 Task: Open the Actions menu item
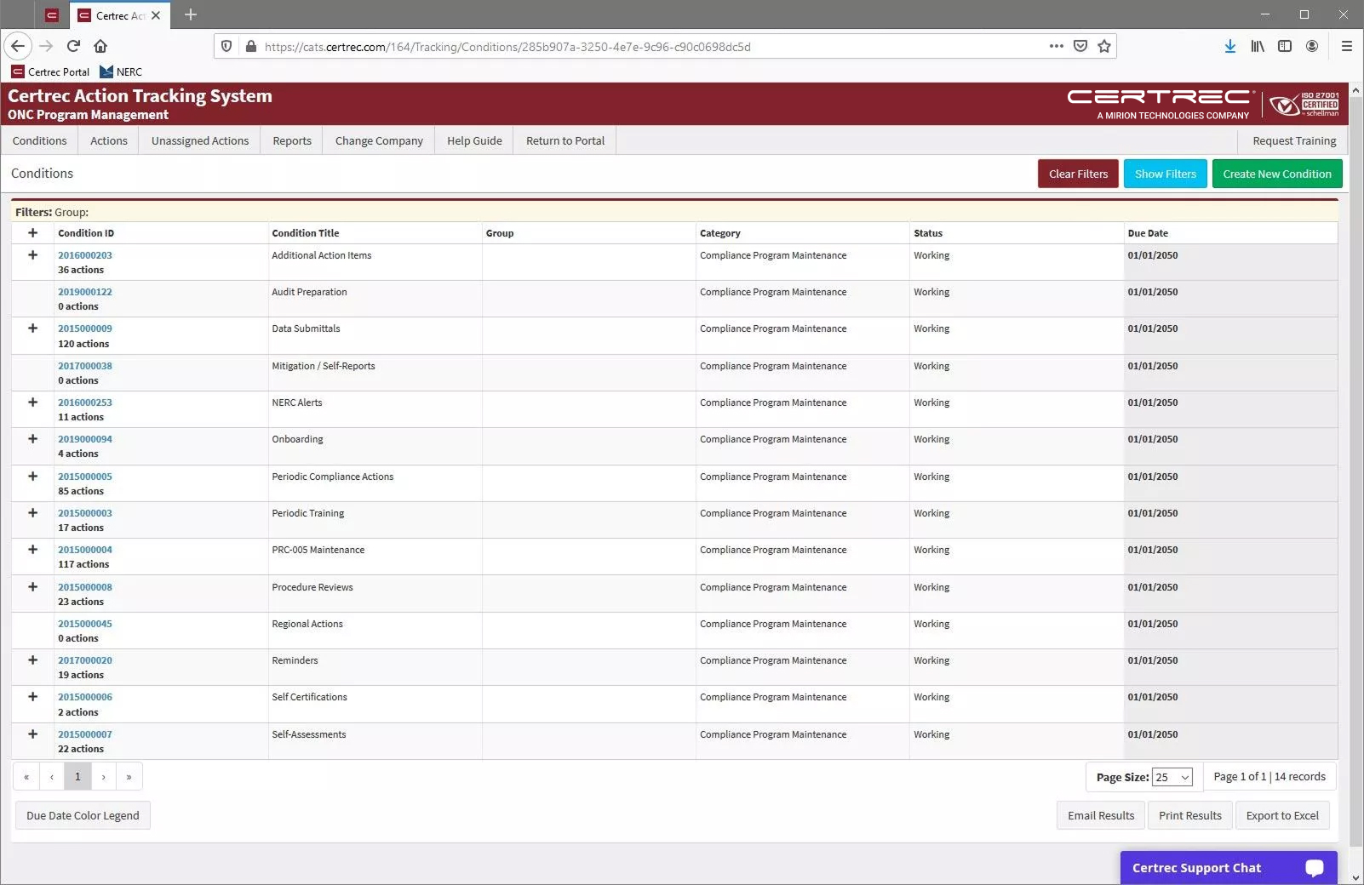pyautogui.click(x=109, y=140)
